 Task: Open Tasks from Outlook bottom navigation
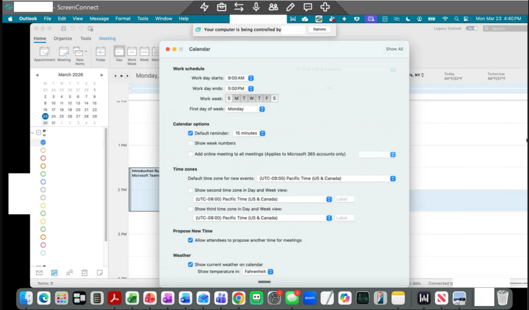85,273
